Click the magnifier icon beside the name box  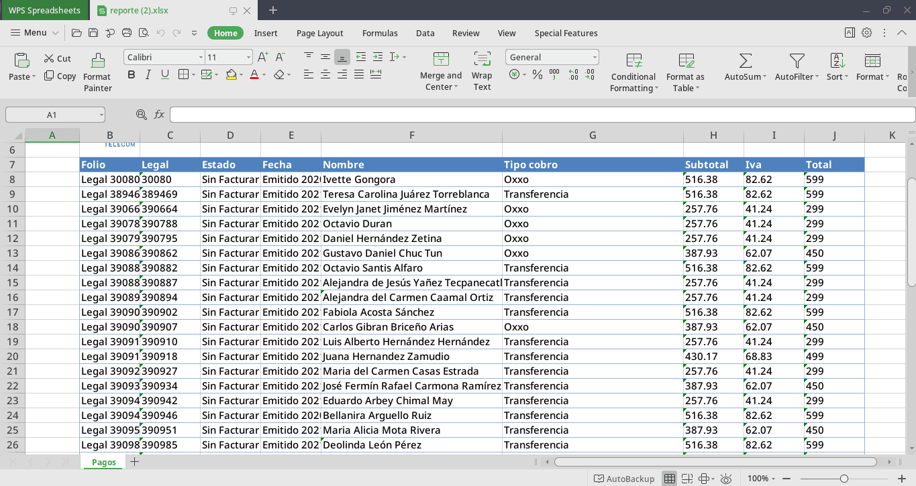tap(141, 115)
